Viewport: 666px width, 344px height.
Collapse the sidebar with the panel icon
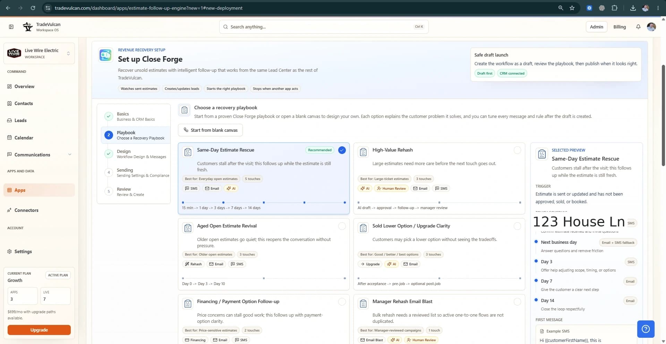pyautogui.click(x=11, y=27)
